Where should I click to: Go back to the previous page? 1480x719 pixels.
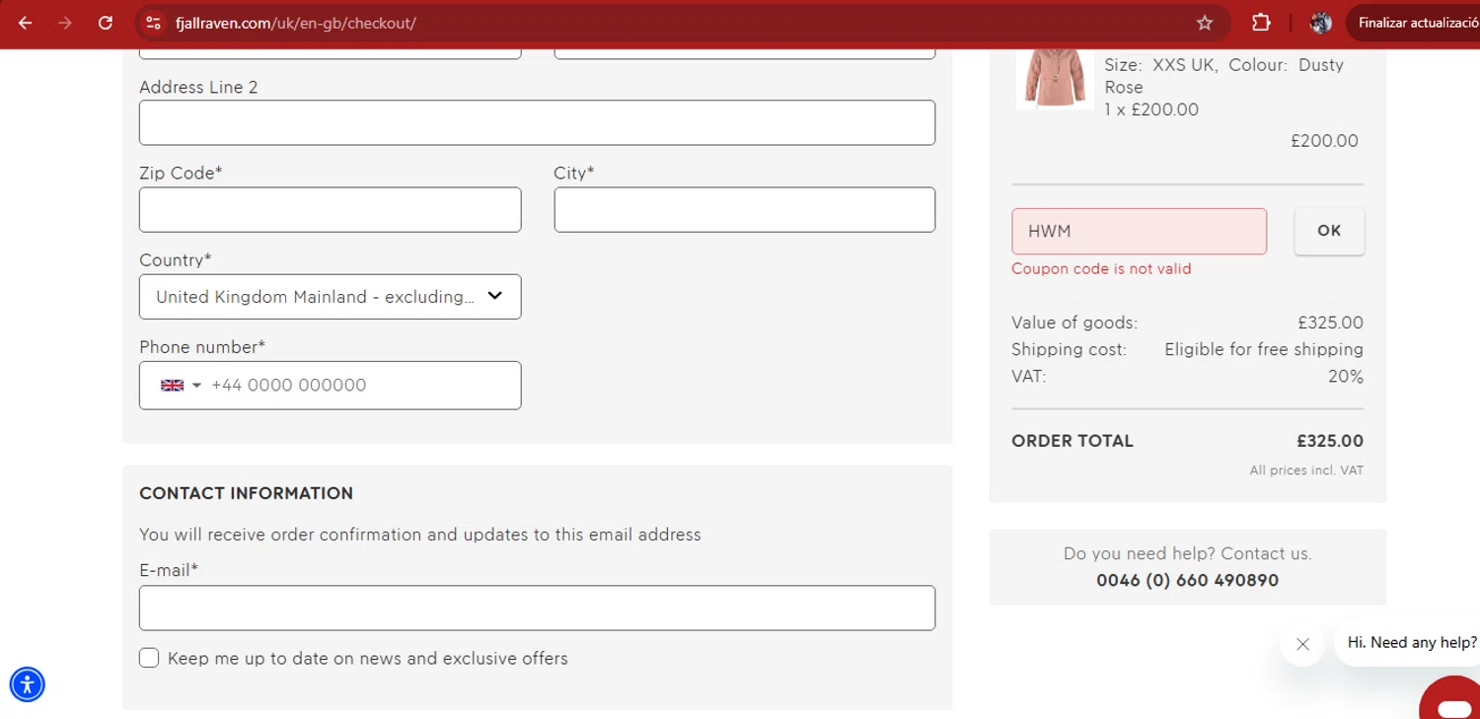click(x=26, y=23)
